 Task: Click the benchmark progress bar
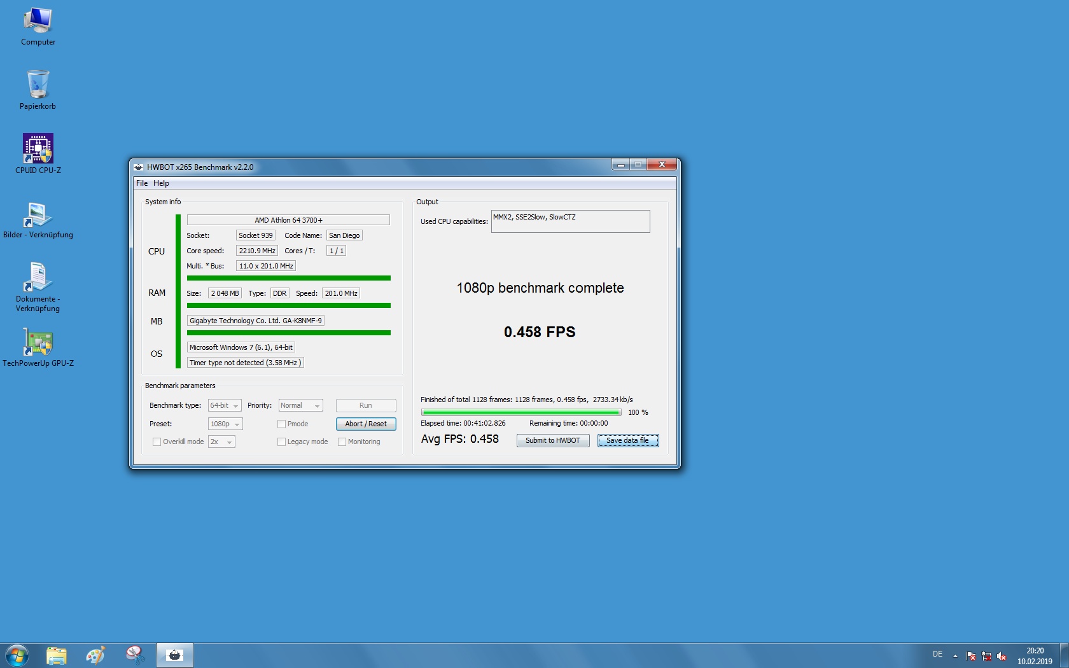click(x=521, y=413)
